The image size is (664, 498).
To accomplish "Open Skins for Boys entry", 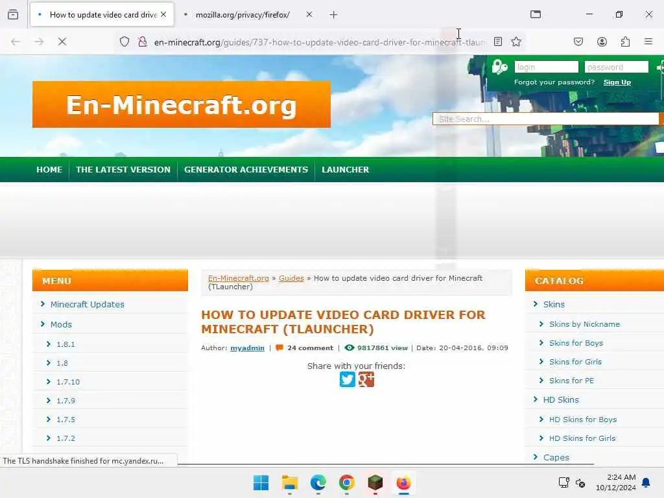I will click(x=576, y=343).
